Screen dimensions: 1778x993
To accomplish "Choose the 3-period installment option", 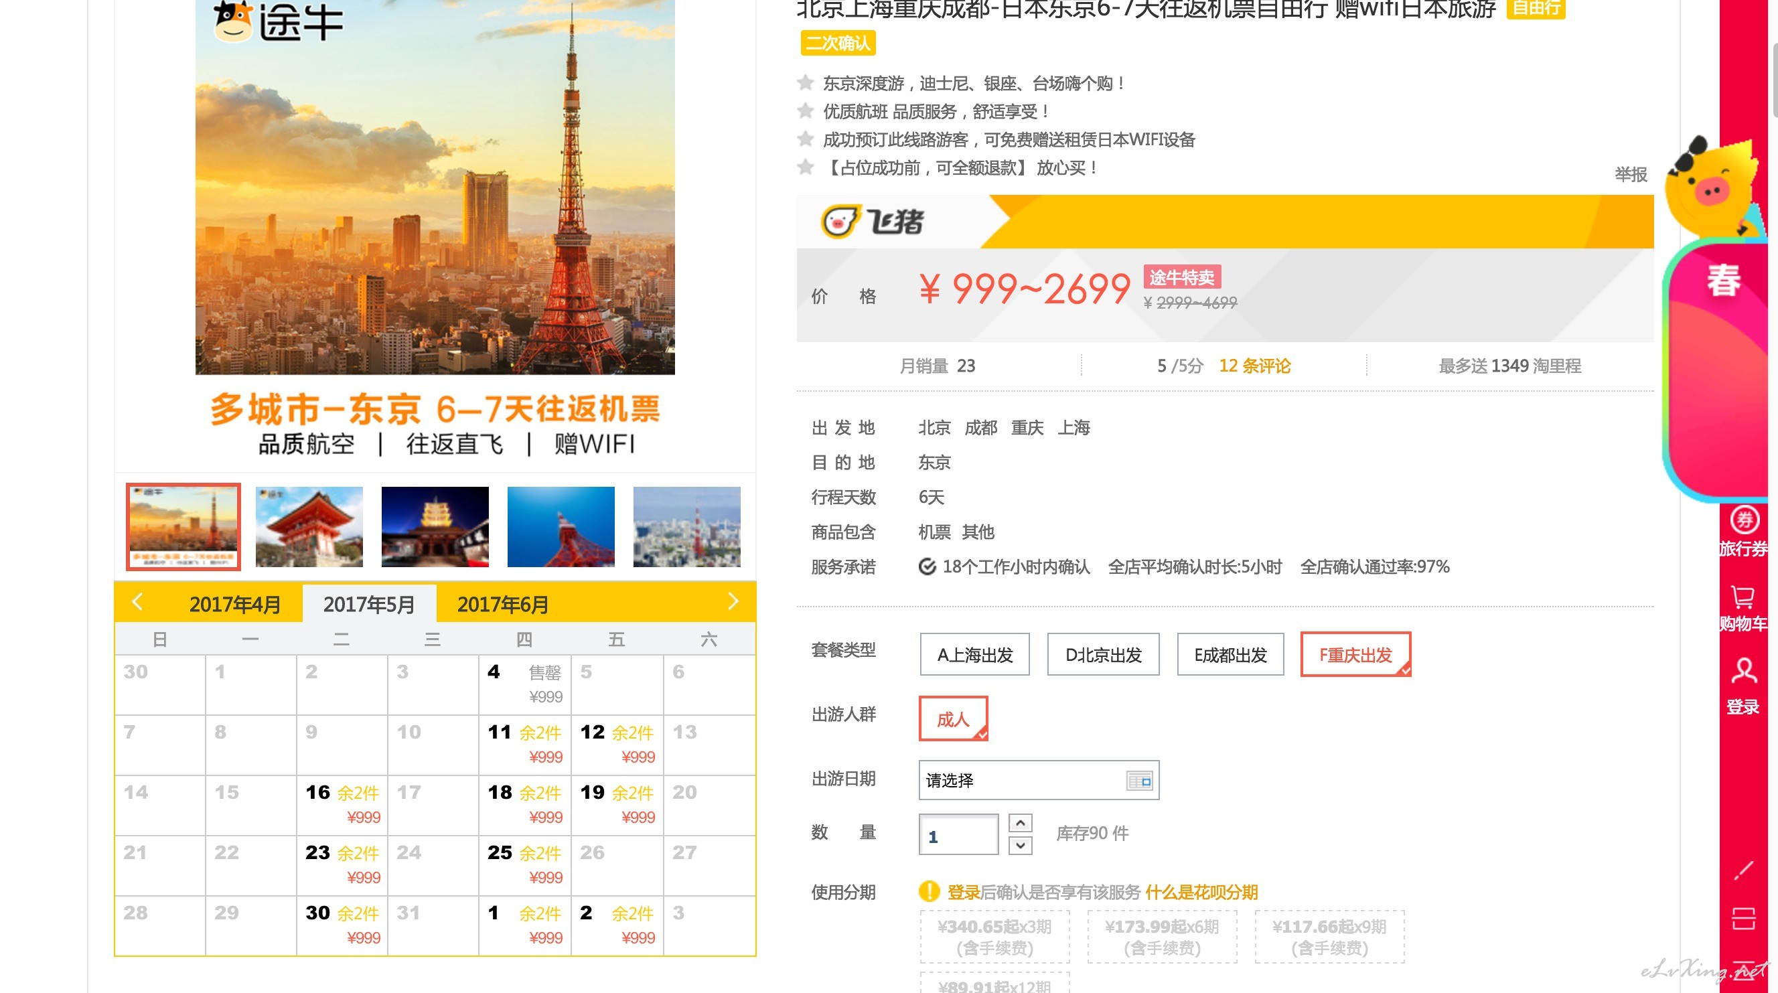I will click(994, 936).
